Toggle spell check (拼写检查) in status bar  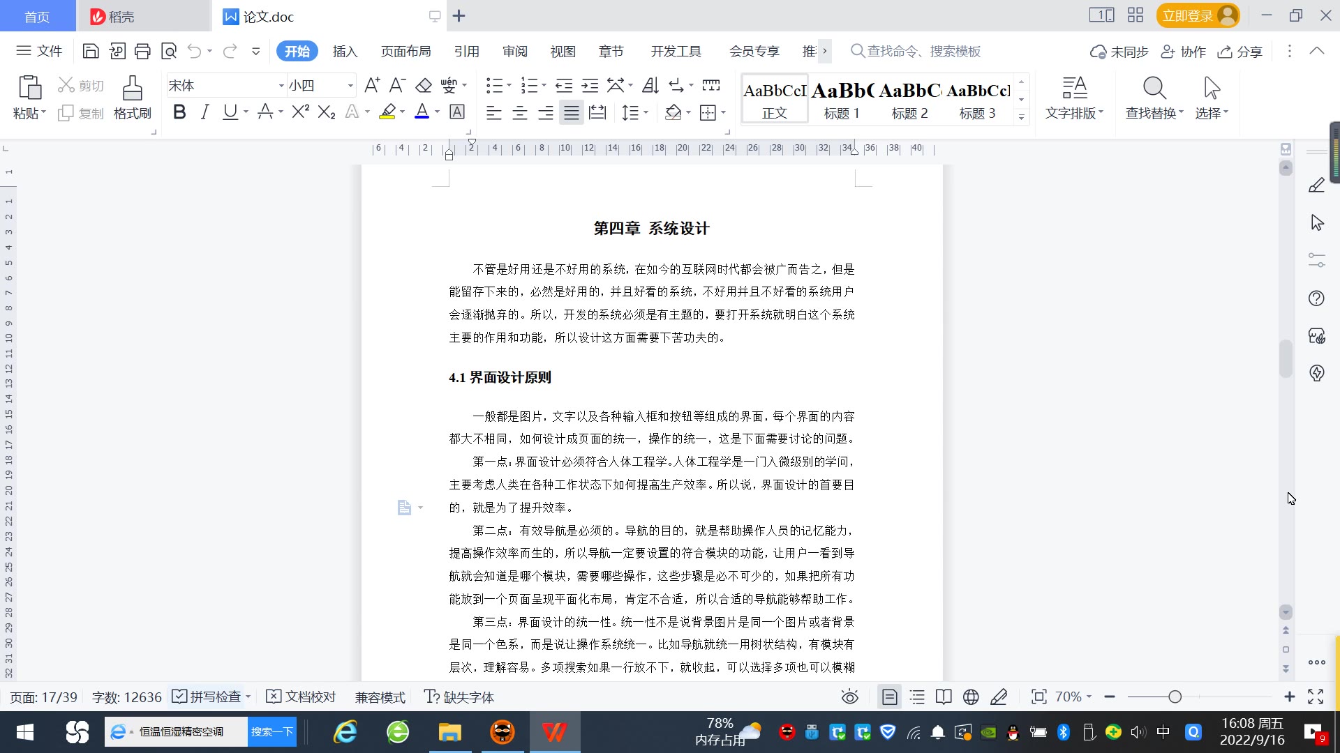click(207, 697)
